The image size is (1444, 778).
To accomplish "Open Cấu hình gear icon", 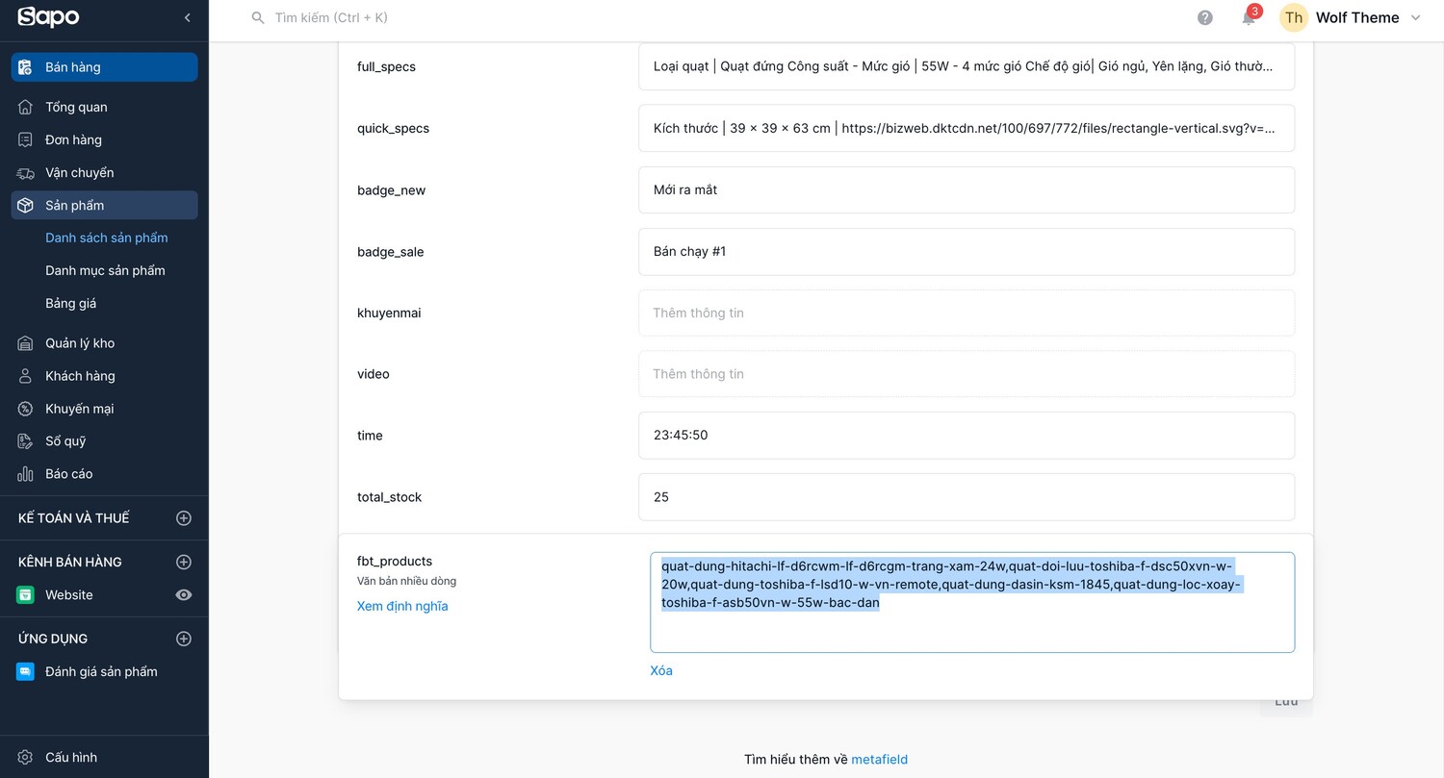I will click(x=26, y=757).
